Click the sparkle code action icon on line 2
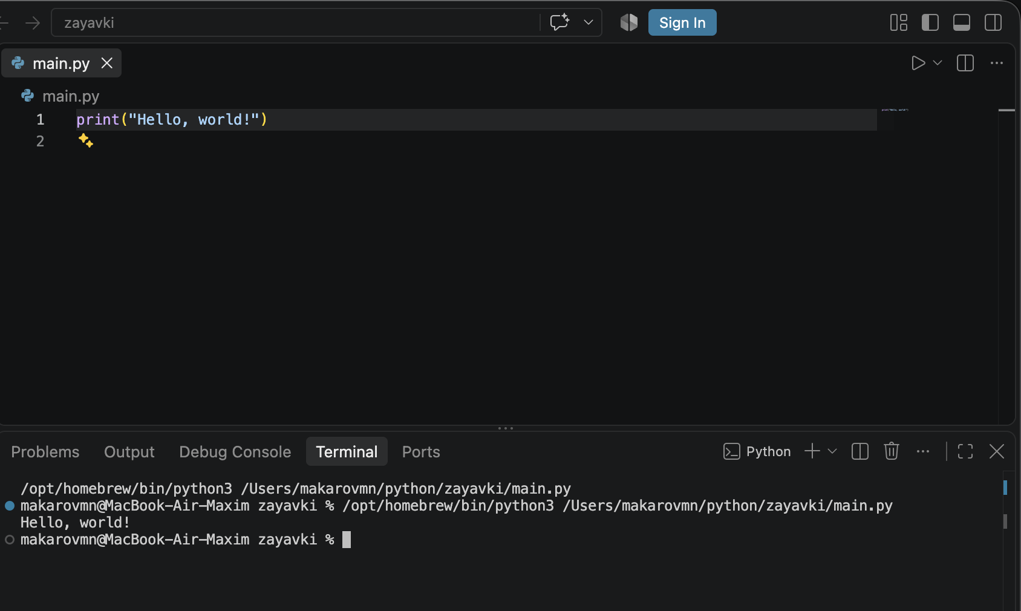The width and height of the screenshot is (1021, 611). tap(86, 141)
